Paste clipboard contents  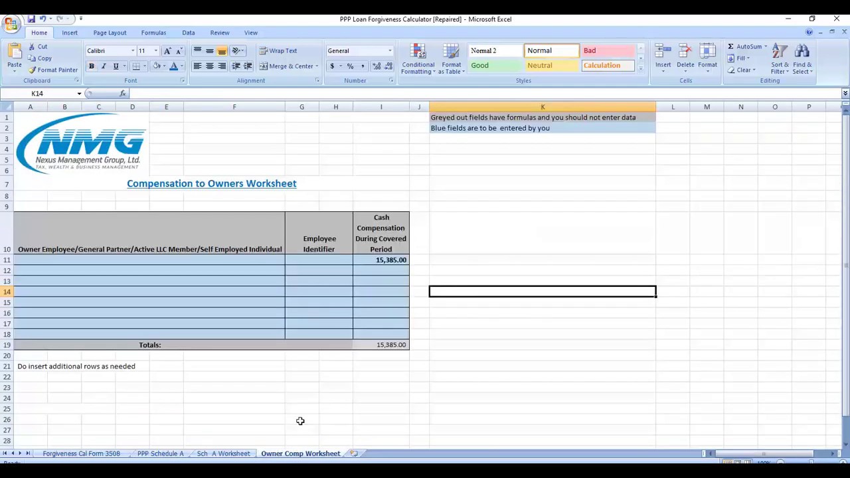[14, 58]
